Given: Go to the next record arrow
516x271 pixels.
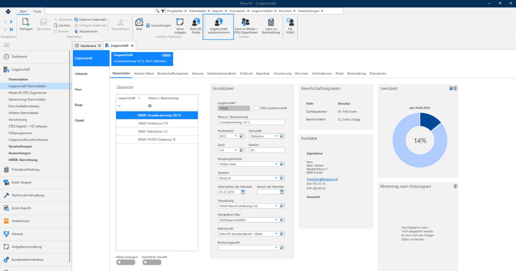Looking at the screenshot, I should pos(11,22).
